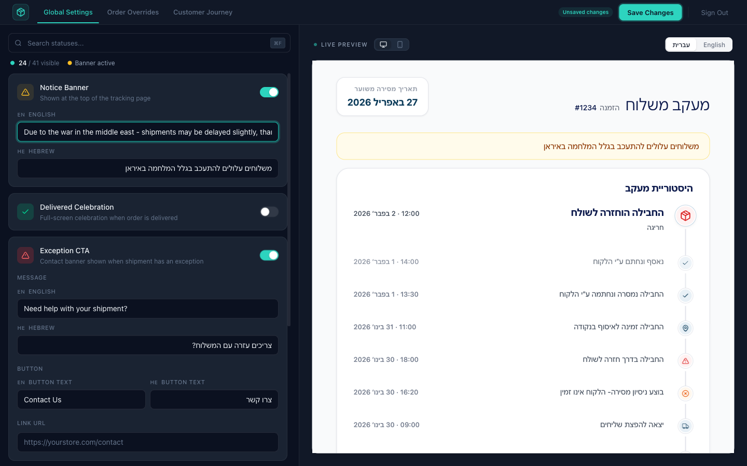The image size is (747, 466).
Task: Open the Customer Journey tab
Action: [x=202, y=12]
